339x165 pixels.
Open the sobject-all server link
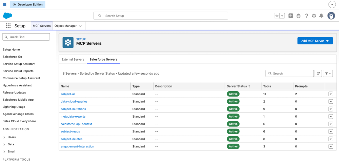point(68,94)
